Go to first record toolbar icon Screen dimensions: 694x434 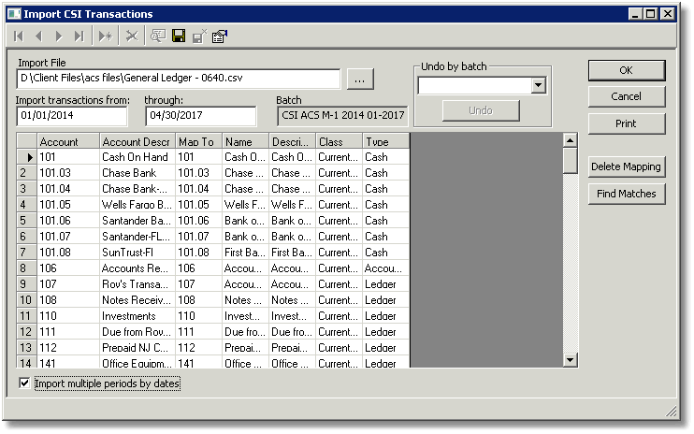coord(19,36)
